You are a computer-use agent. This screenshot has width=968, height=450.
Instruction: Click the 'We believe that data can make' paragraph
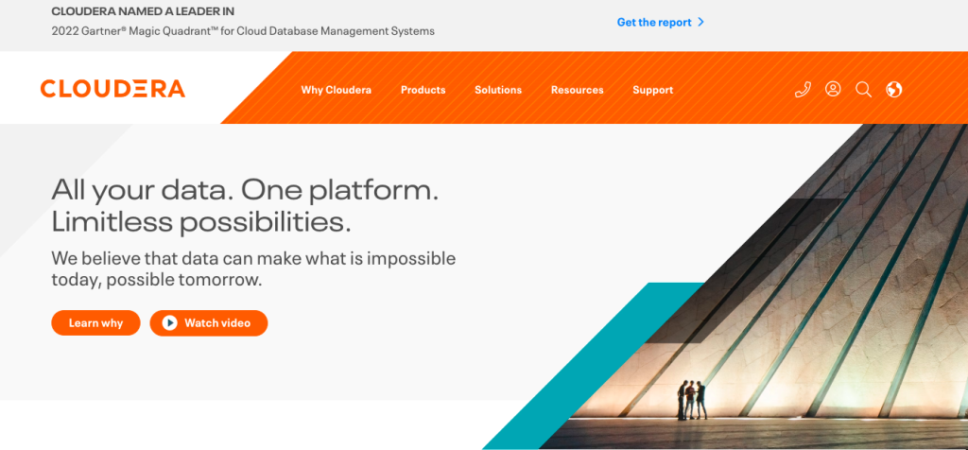point(253,268)
